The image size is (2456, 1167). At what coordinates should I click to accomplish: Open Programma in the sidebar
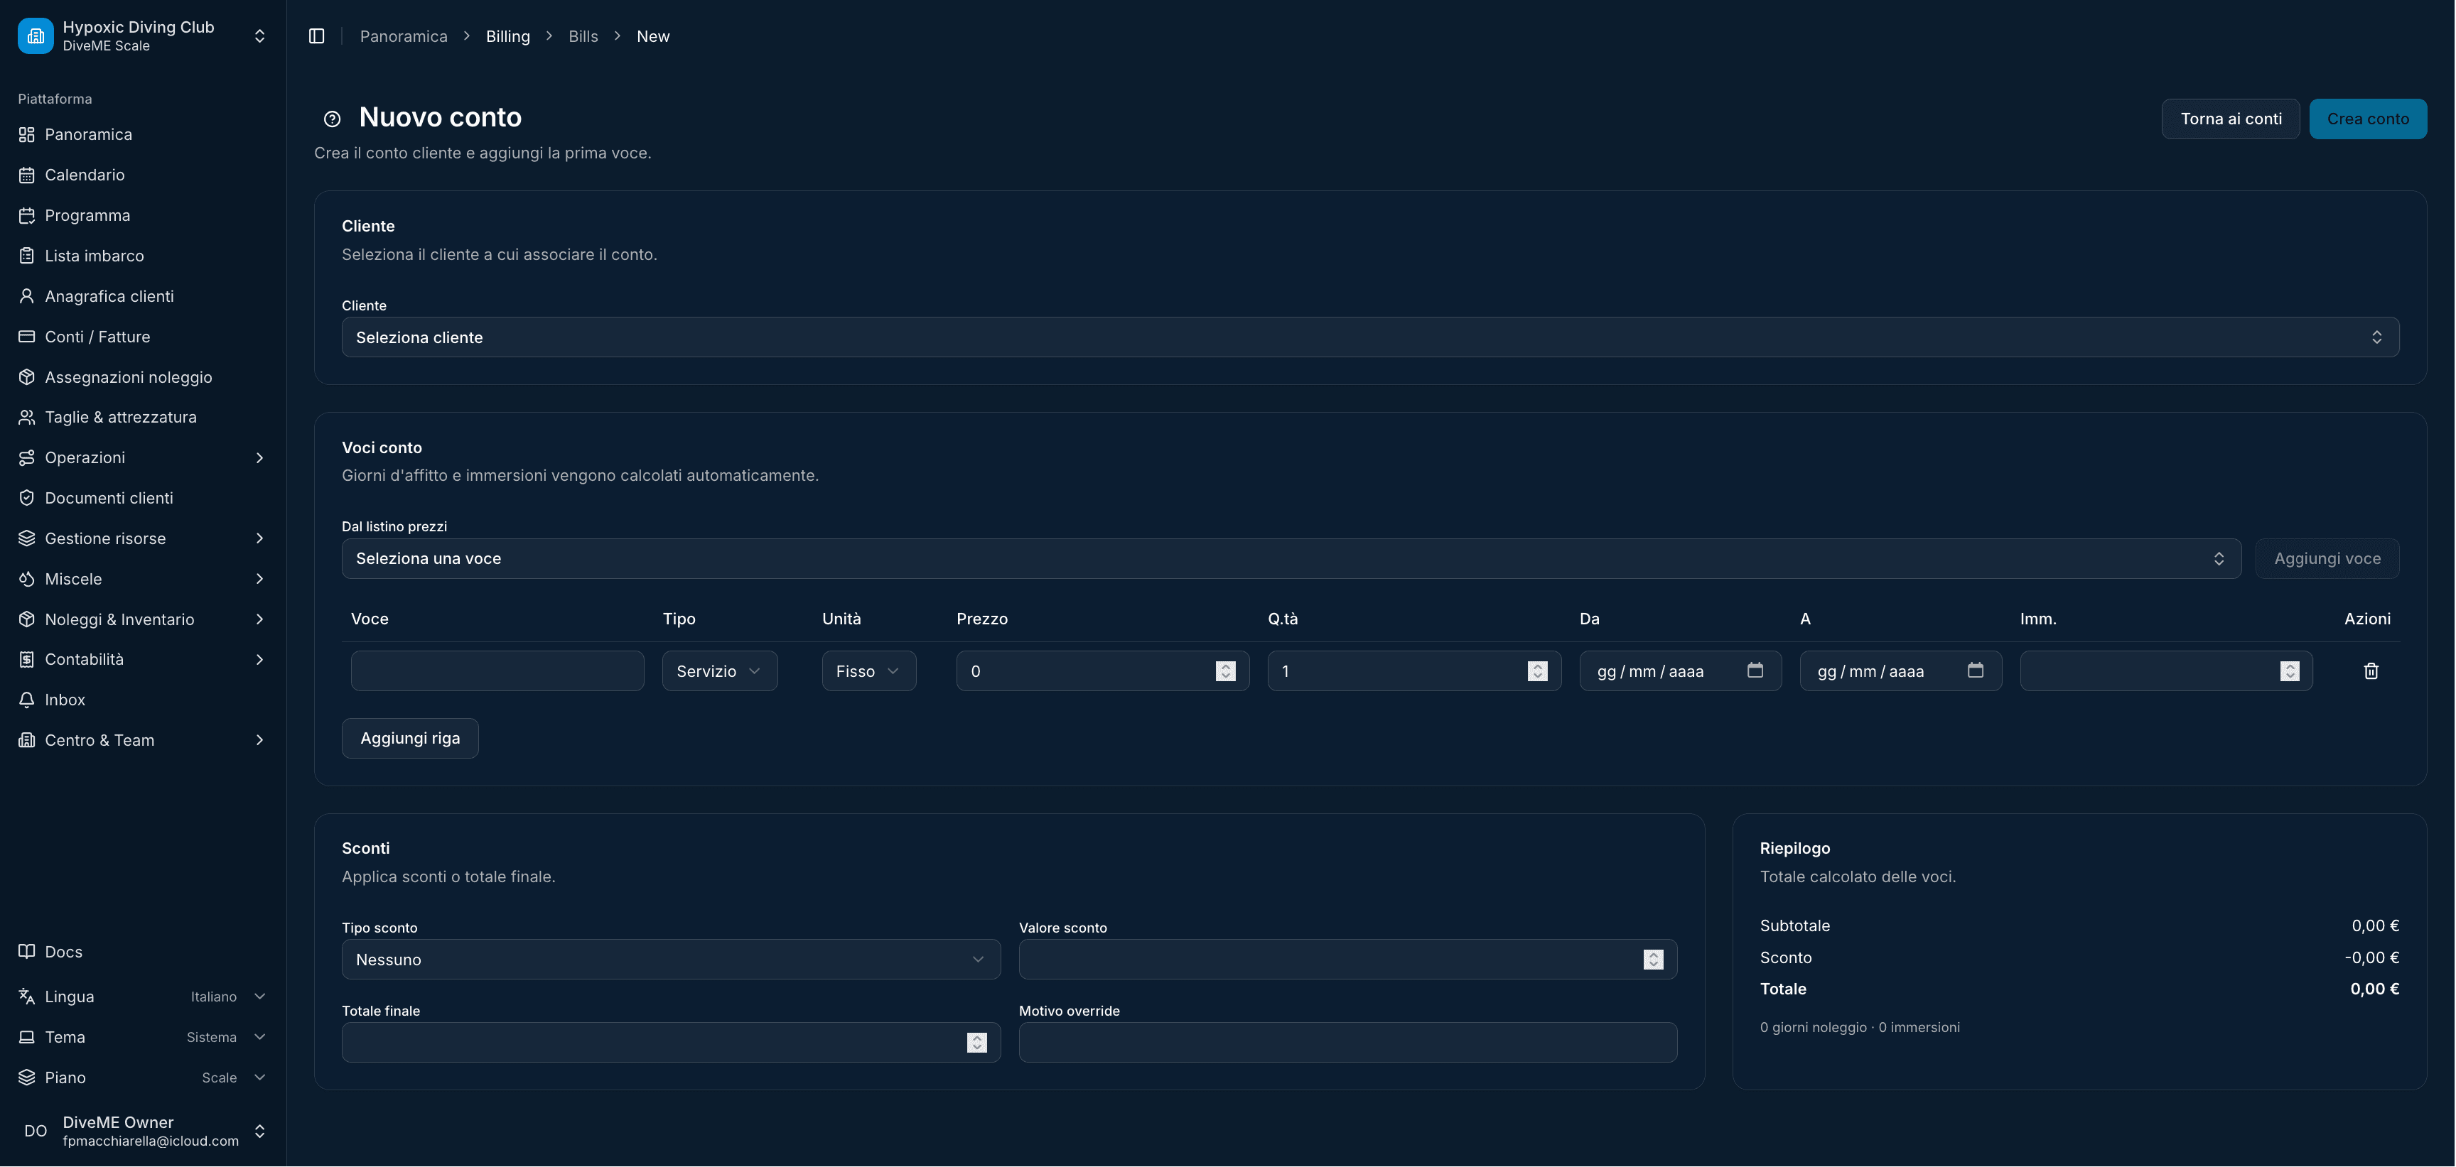click(143, 215)
